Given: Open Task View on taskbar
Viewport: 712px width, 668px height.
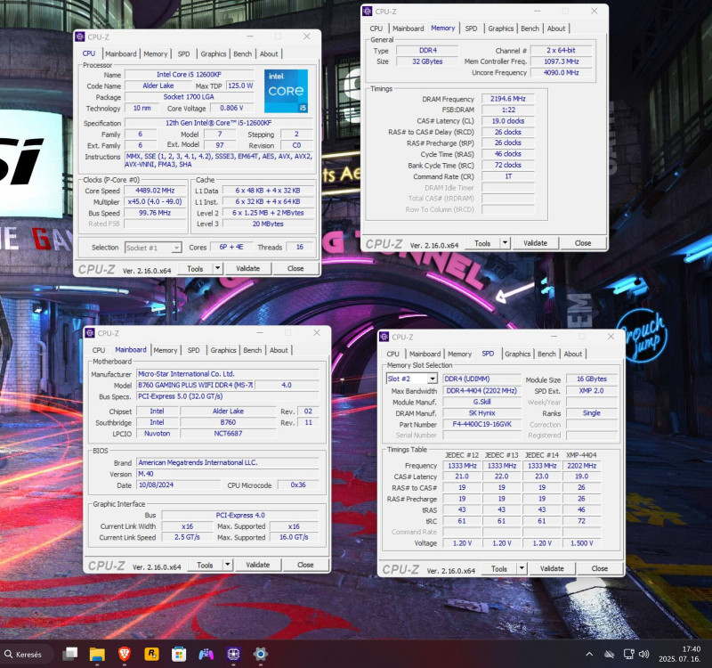Looking at the screenshot, I should (x=69, y=654).
